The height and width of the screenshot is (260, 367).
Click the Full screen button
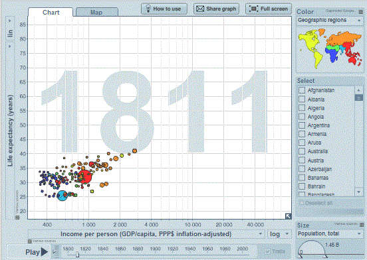point(269,9)
